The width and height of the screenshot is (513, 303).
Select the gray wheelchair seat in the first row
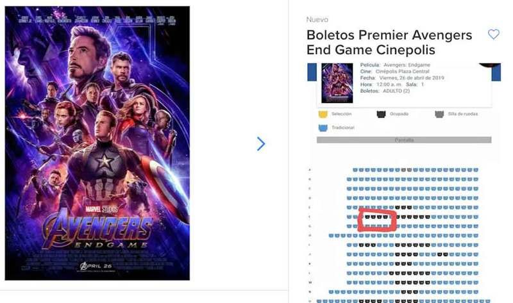click(x=403, y=170)
